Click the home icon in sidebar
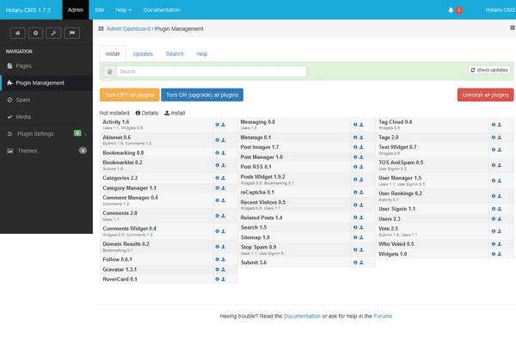Screen dimensions: 516x344 (x=16, y=33)
